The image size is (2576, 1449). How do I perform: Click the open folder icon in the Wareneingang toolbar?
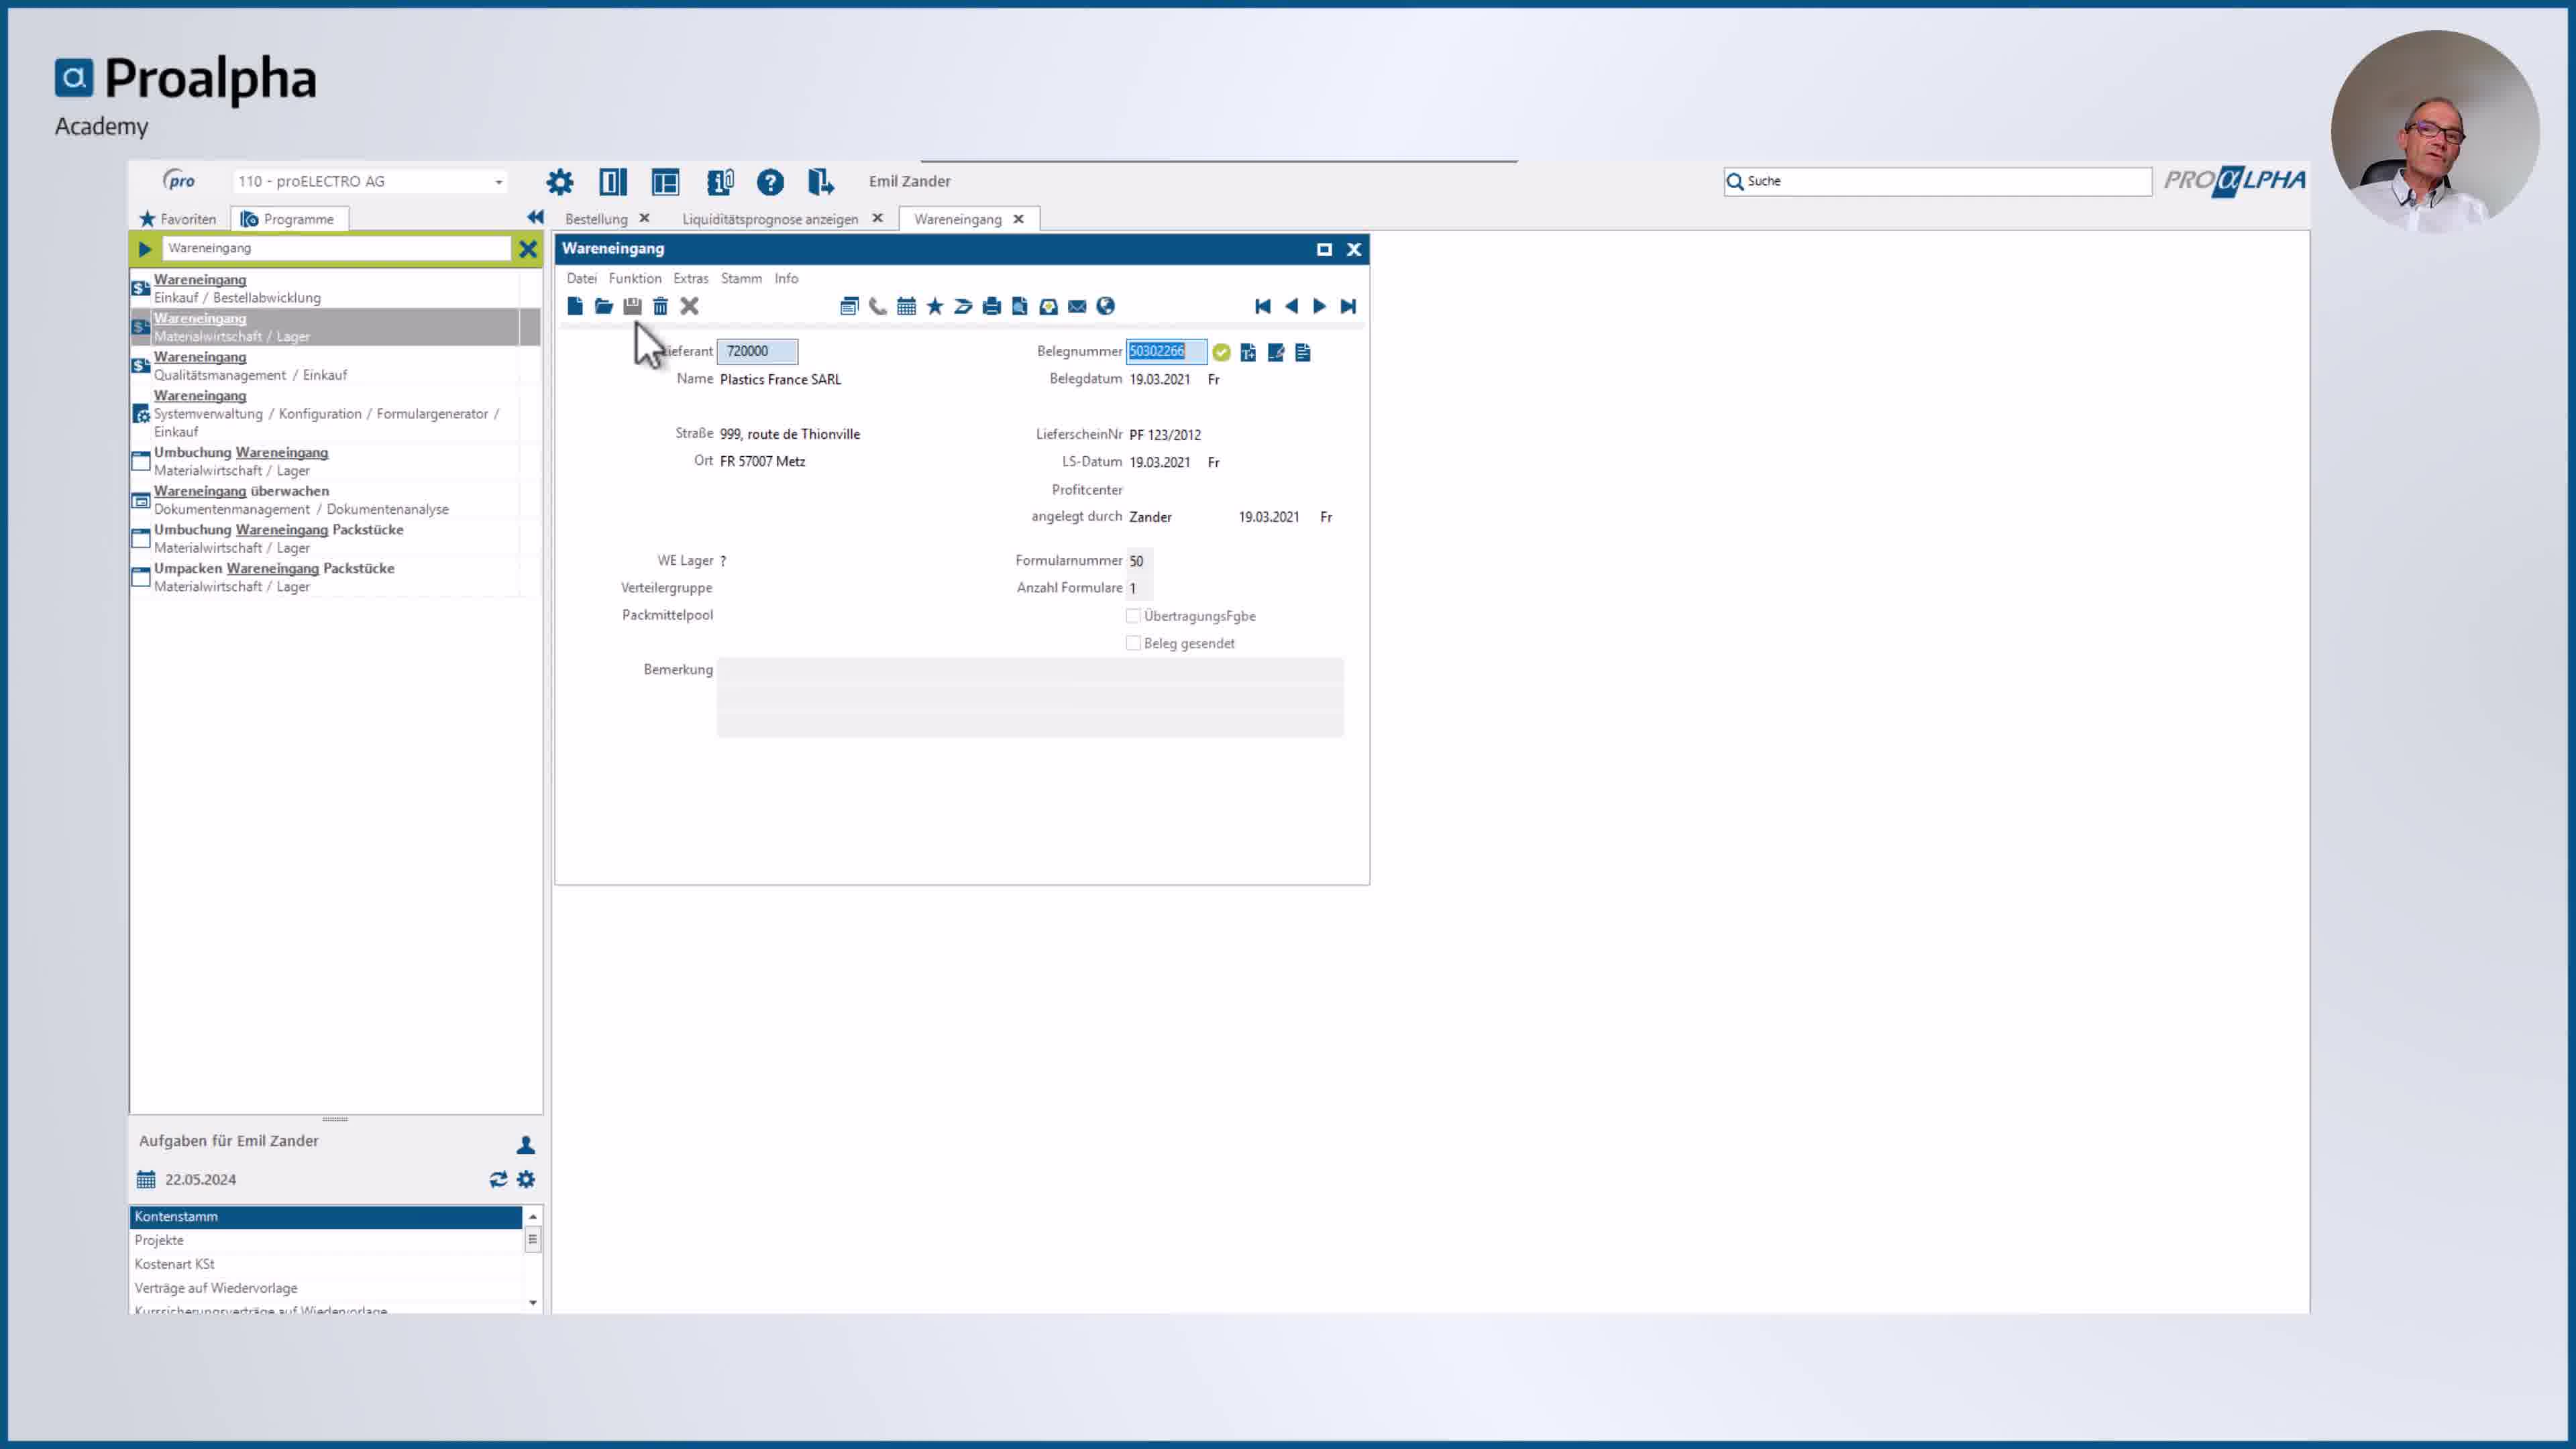click(603, 306)
